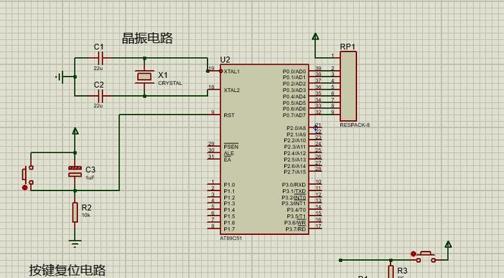The height and width of the screenshot is (278, 504).
Task: Click the P3.1/TXD pin label
Action: pyautogui.click(x=294, y=191)
